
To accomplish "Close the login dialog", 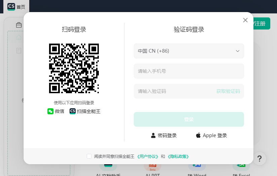I will click(245, 20).
